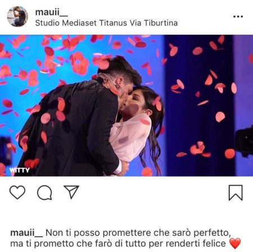Screen dimensions: 253x252
Task: Click caption text "Non ti posso promettere"
Action: pyautogui.click(x=99, y=233)
